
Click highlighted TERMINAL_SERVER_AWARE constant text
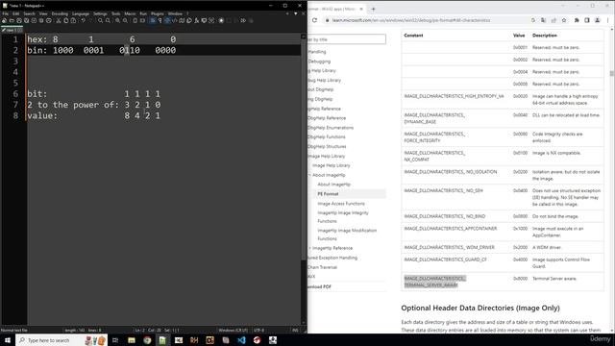[435, 282]
